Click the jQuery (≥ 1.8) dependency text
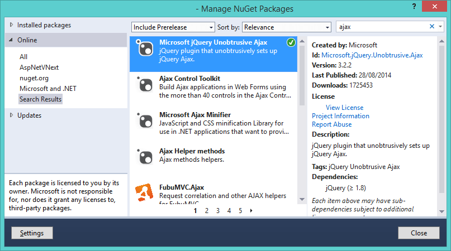Image resolution: width=451 pixels, height=251 pixels. pos(346,188)
